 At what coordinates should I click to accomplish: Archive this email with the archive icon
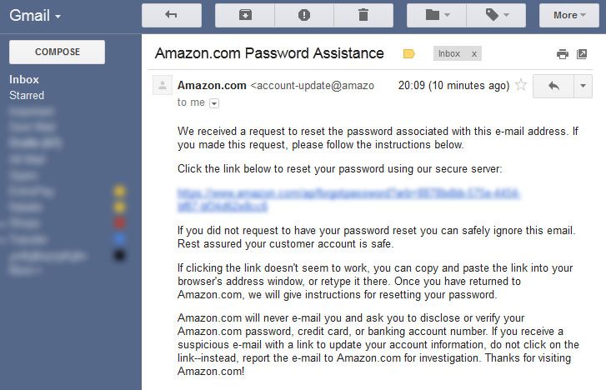coord(245,16)
